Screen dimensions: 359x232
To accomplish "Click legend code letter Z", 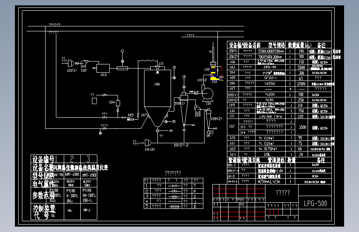I will click(195, 196).
